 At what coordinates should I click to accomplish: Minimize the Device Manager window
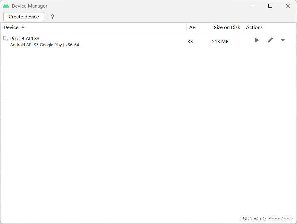tap(252, 6)
